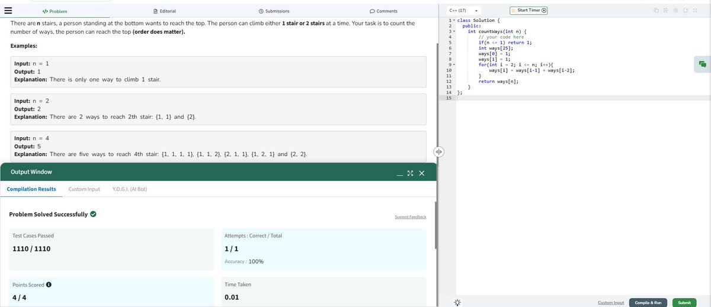This screenshot has height=307, width=711.
Task: Click the 'Problem Solved Successfully' message
Action: coord(48,214)
